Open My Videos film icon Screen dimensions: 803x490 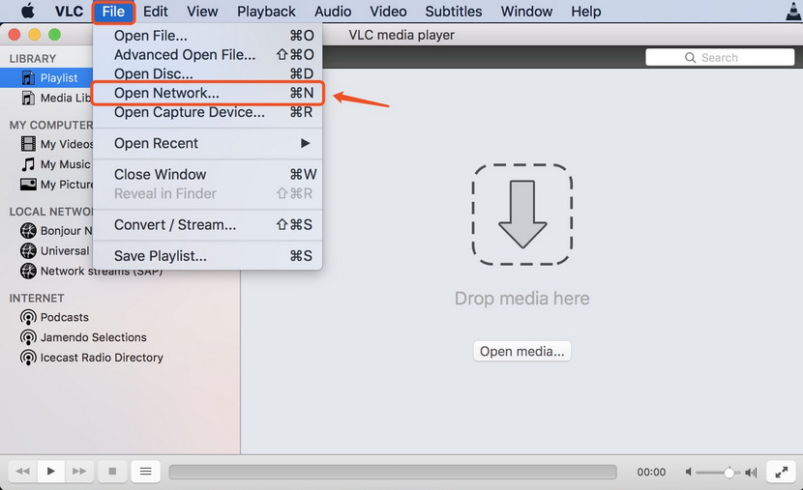point(28,144)
